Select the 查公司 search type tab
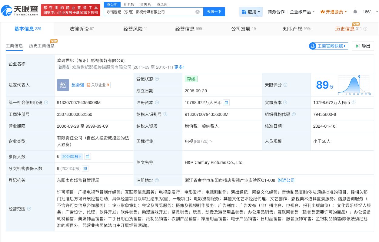This screenshot has width=379, height=242. click(112, 4)
